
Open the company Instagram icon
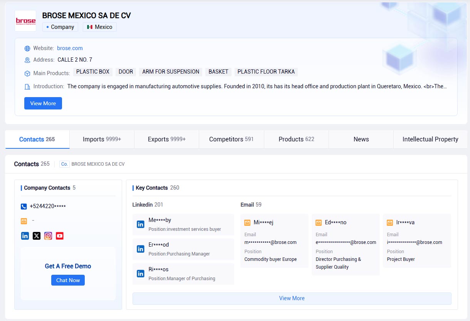[x=48, y=236]
